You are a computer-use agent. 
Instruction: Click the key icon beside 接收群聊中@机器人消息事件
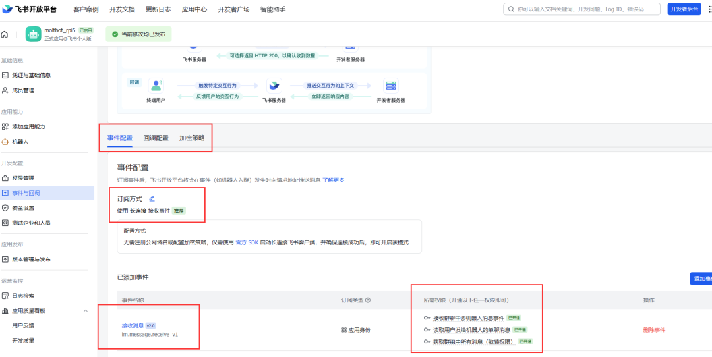(427, 318)
